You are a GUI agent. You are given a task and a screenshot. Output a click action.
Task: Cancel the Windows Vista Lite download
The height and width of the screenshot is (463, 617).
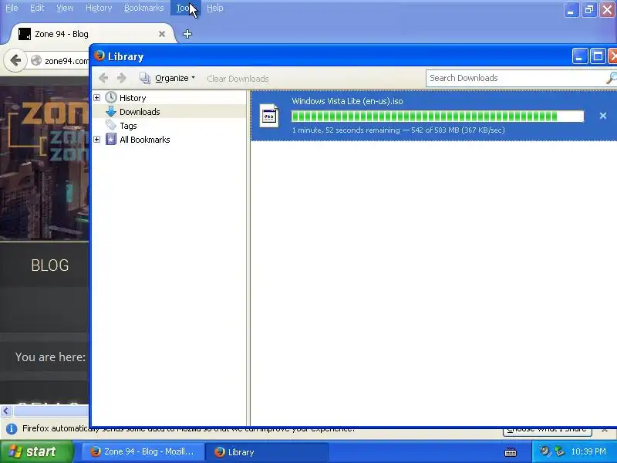[603, 116]
